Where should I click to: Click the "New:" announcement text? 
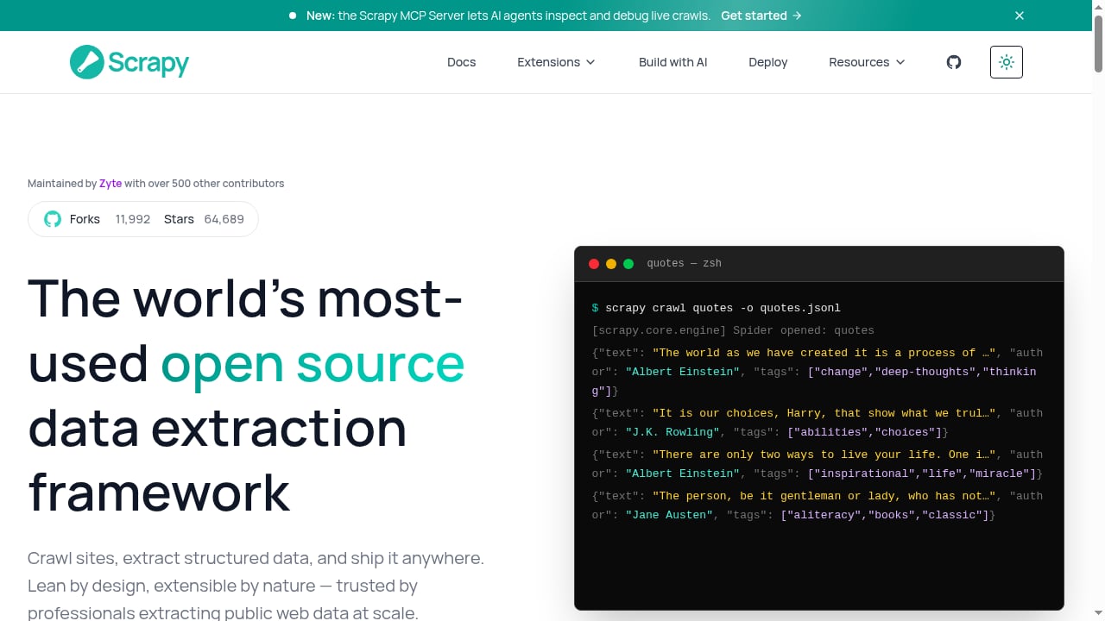tap(320, 16)
